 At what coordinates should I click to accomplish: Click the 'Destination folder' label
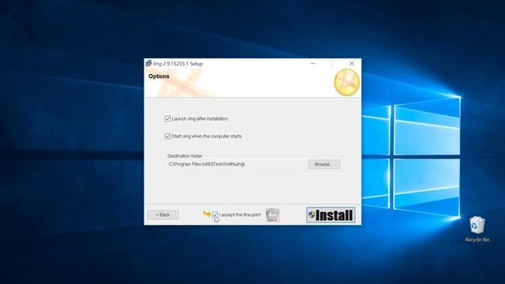tap(185, 156)
